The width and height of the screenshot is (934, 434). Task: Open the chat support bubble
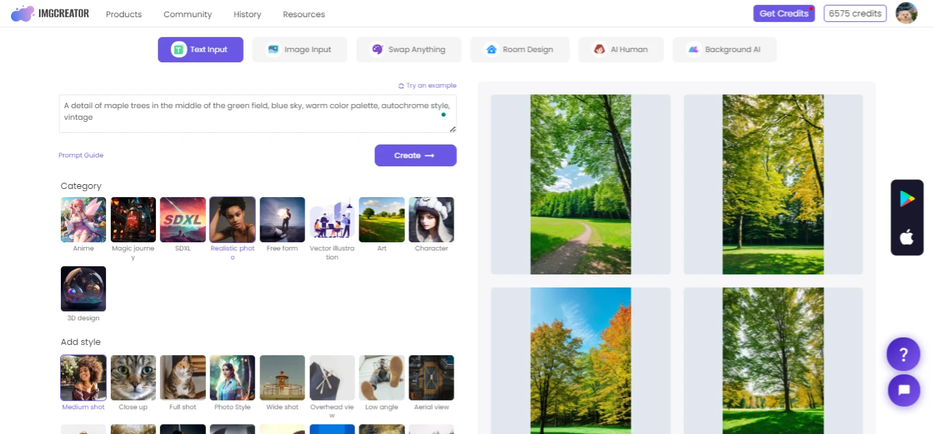[x=903, y=390]
